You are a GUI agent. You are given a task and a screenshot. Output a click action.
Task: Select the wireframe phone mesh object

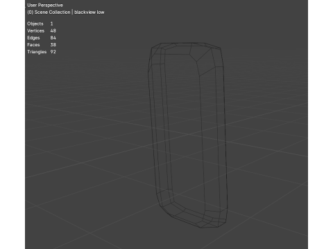[x=188, y=135]
